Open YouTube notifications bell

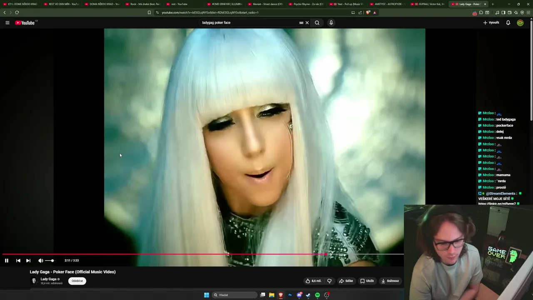tap(508, 22)
